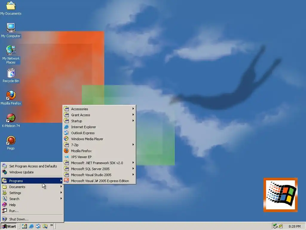
Task: Choose Run... from Start menu
Action: tap(32, 211)
